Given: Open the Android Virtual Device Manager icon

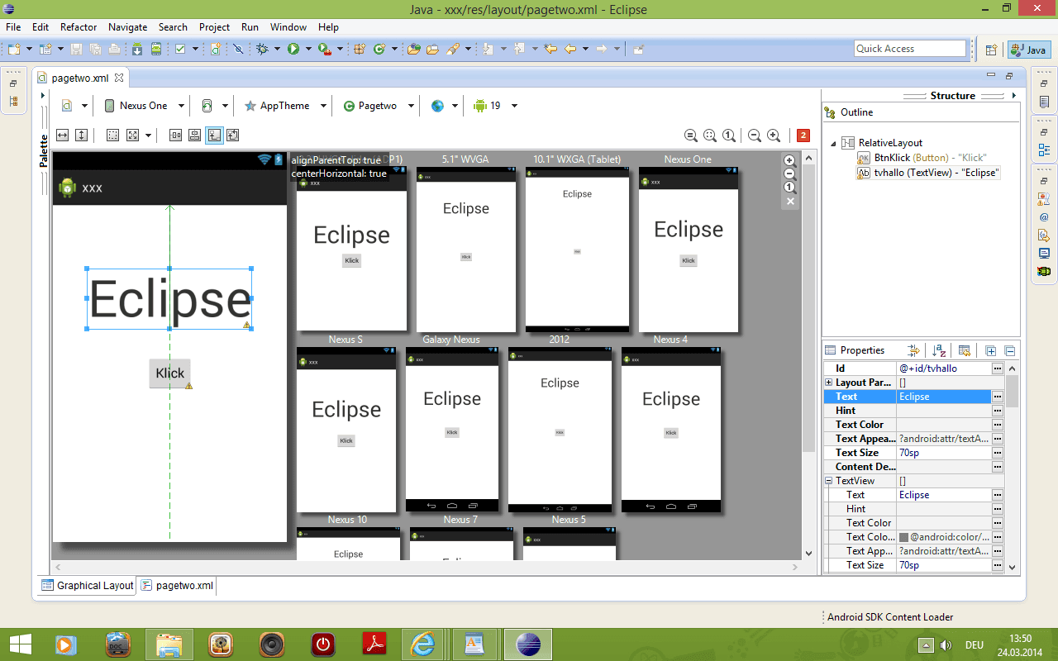Looking at the screenshot, I should [155, 50].
